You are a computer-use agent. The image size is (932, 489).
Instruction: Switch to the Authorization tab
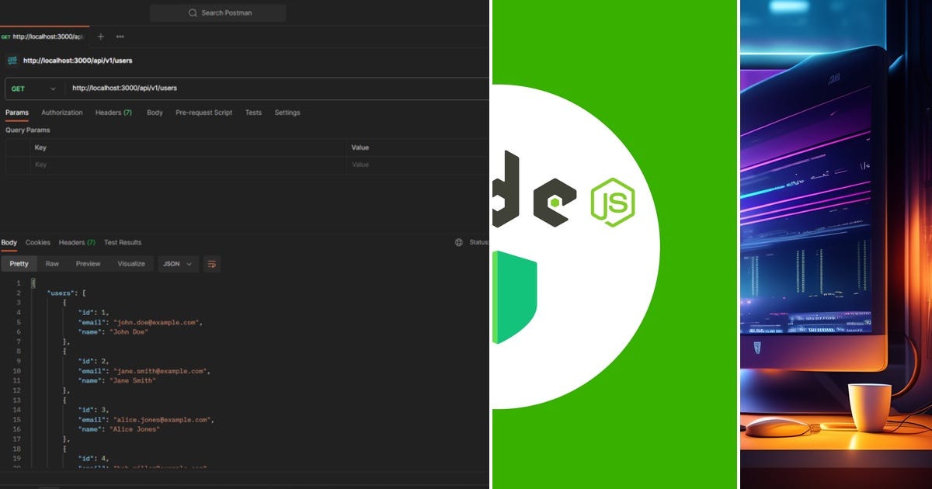click(61, 113)
